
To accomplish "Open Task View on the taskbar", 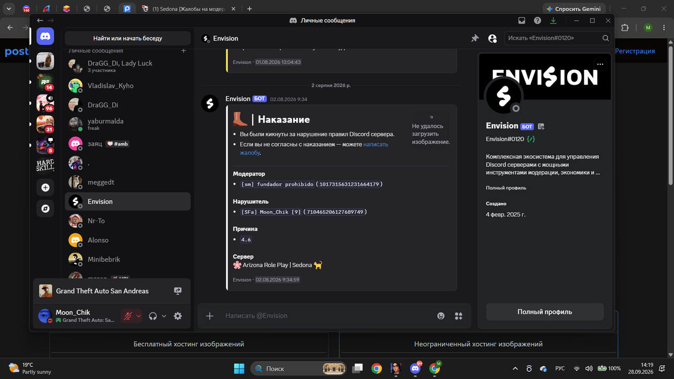I will pos(358,368).
